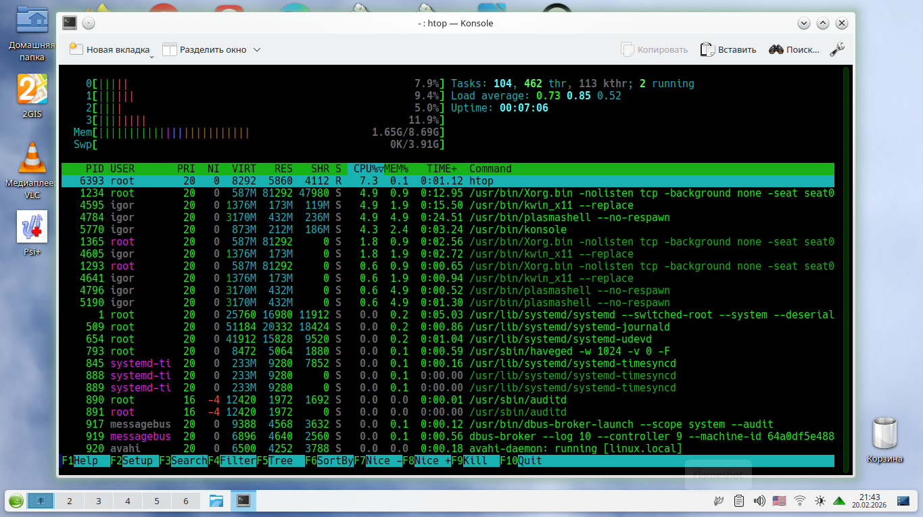
Task: Click the Поиск binoculars search button
Action: [x=794, y=49]
